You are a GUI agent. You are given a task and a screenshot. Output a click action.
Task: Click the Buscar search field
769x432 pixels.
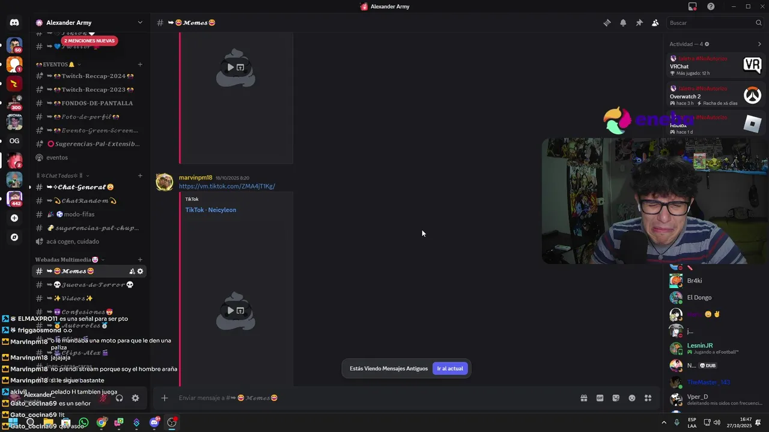715,23
